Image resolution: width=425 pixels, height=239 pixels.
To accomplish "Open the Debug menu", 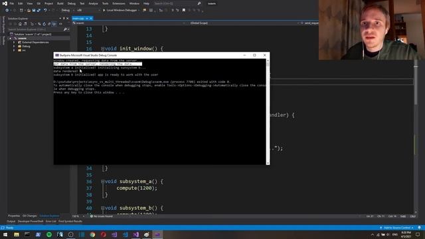I will tap(72, 3).
